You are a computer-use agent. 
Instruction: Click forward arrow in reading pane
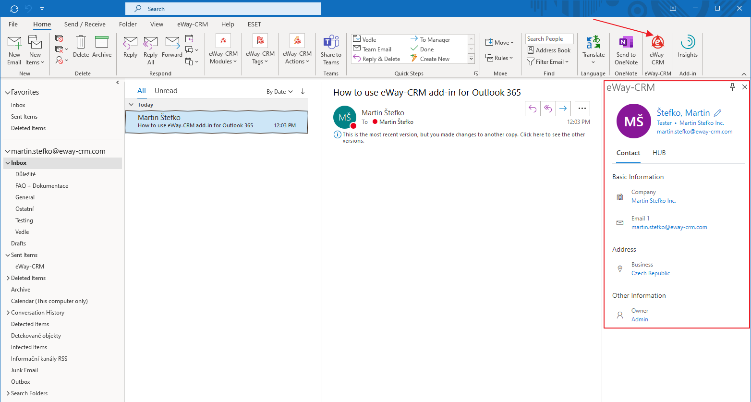pos(563,109)
